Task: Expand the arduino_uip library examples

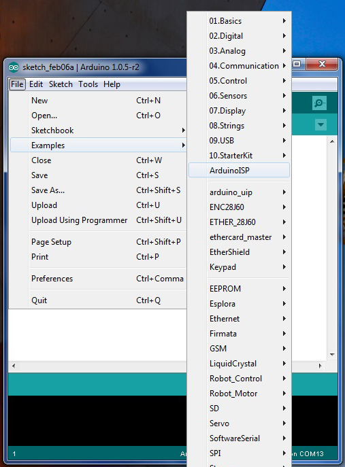Action: [239, 192]
